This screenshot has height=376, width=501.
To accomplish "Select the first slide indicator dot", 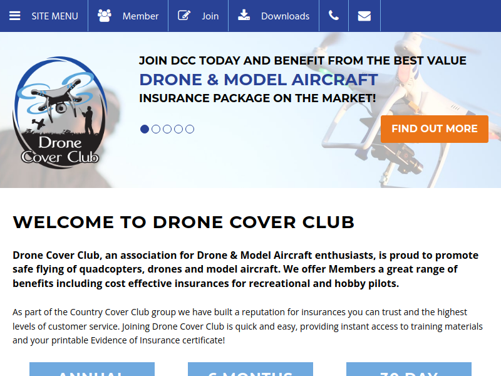I will [x=145, y=129].
